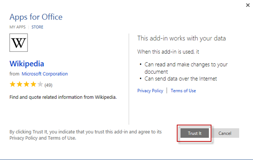Switch to the MY APPS tab
The height and width of the screenshot is (160, 253).
tap(17, 27)
